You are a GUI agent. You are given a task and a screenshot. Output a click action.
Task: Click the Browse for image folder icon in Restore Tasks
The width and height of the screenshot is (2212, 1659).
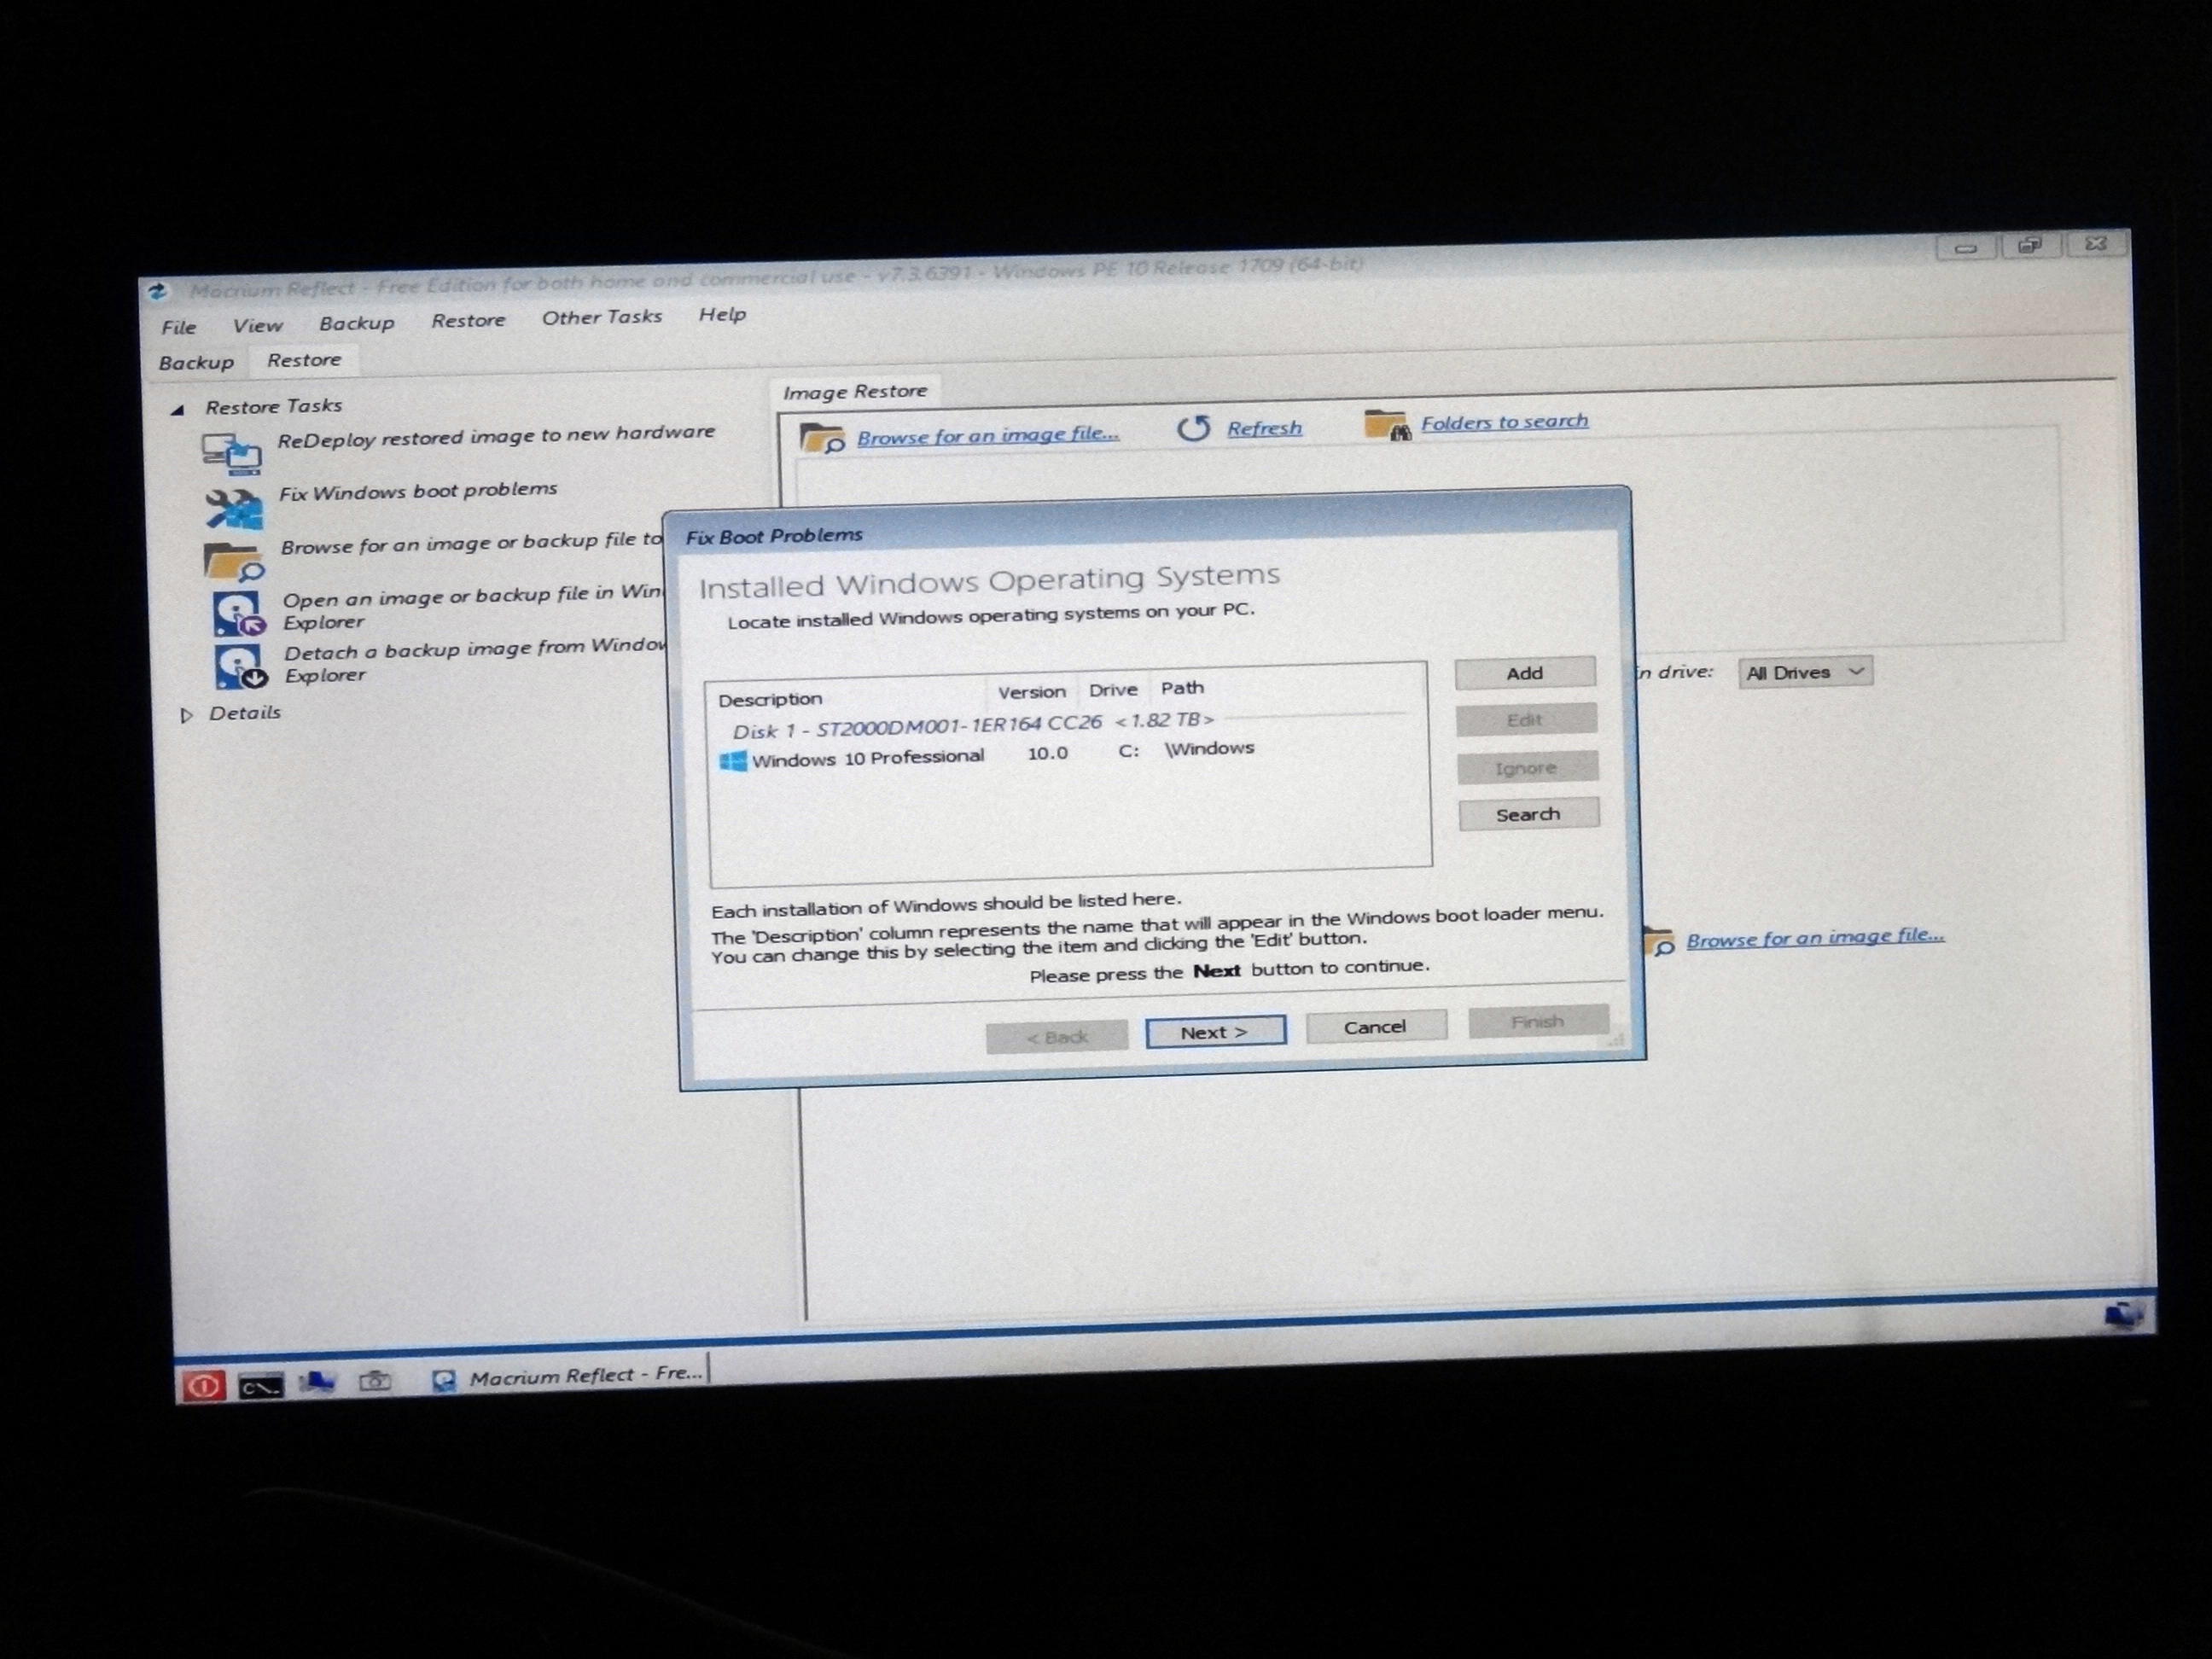(234, 562)
